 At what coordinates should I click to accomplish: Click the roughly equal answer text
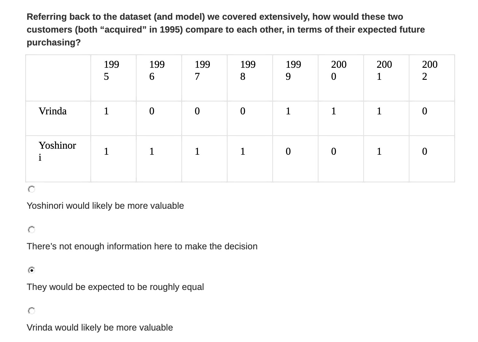click(x=115, y=287)
